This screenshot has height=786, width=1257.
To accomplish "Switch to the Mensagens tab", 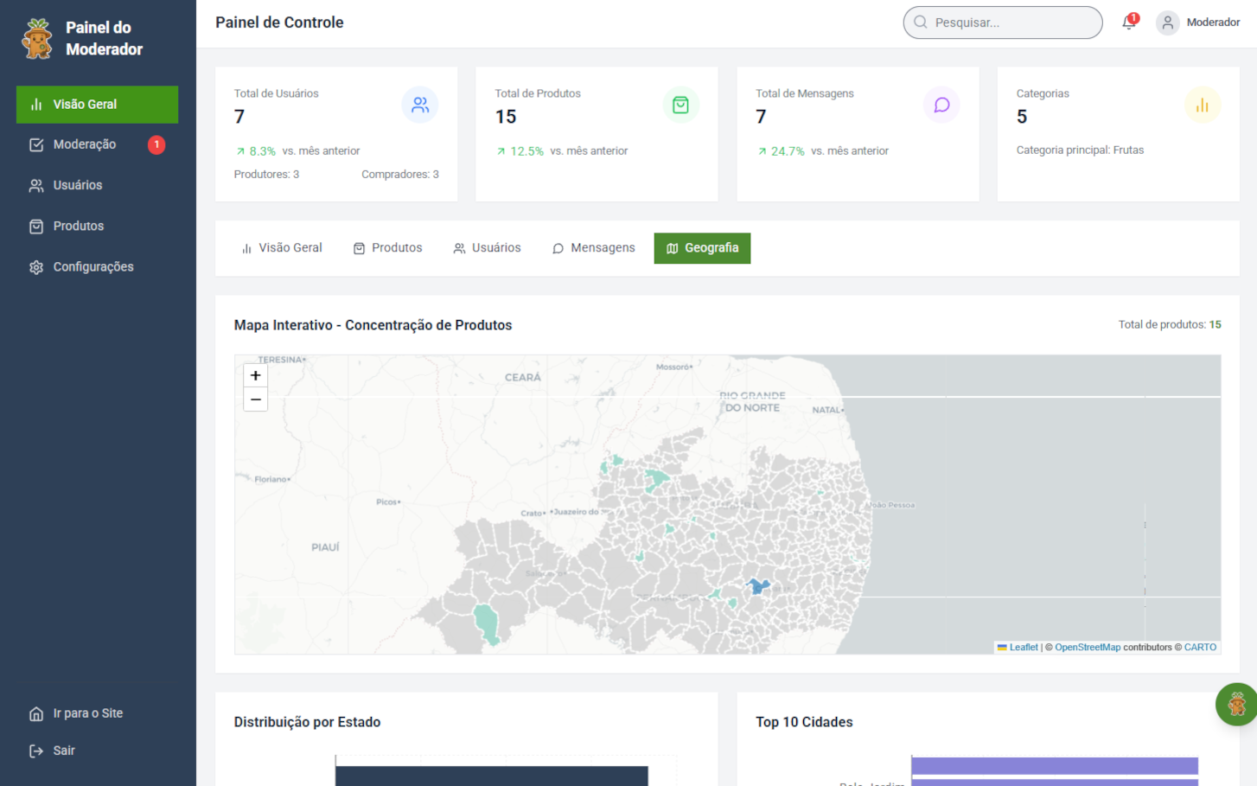I will (x=593, y=248).
